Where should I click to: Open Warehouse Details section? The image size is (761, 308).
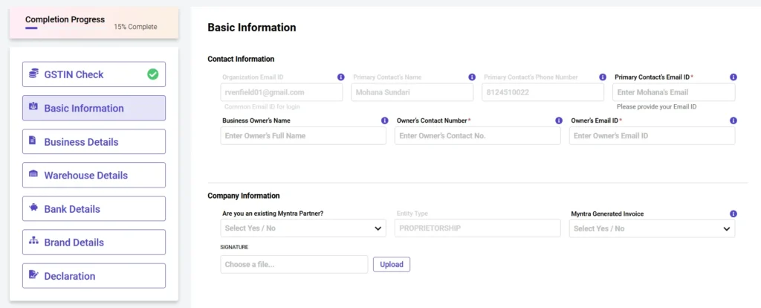tap(94, 176)
